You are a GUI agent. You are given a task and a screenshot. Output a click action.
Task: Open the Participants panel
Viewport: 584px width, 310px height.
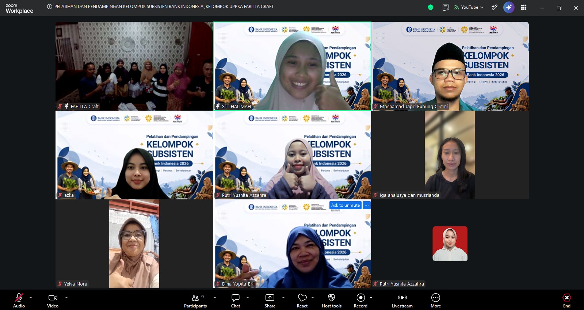(195, 301)
